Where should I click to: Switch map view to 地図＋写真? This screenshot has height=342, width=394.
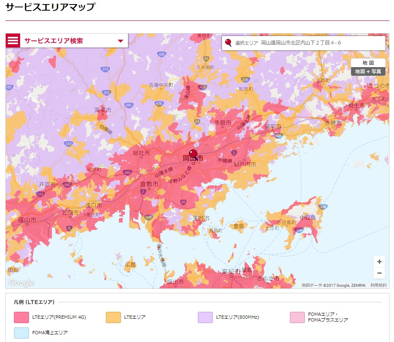coord(368,72)
